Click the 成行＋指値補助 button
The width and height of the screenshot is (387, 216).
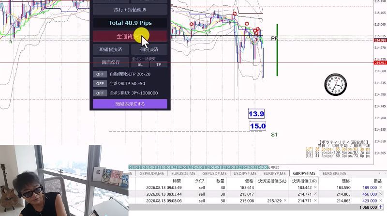click(130, 10)
